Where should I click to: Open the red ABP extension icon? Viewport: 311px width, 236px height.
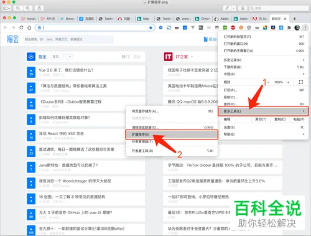233,27
